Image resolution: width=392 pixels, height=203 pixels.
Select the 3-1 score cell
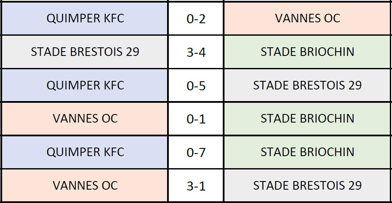[x=196, y=185]
